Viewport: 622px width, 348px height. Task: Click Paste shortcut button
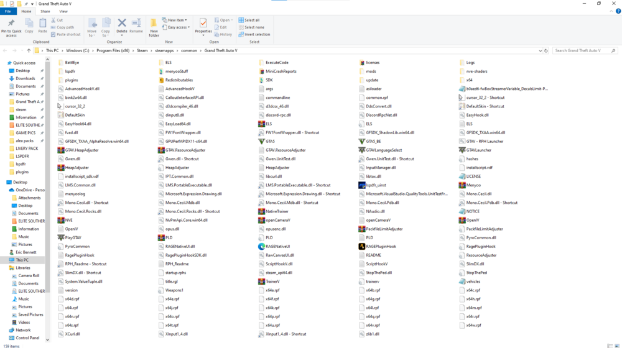tap(65, 34)
